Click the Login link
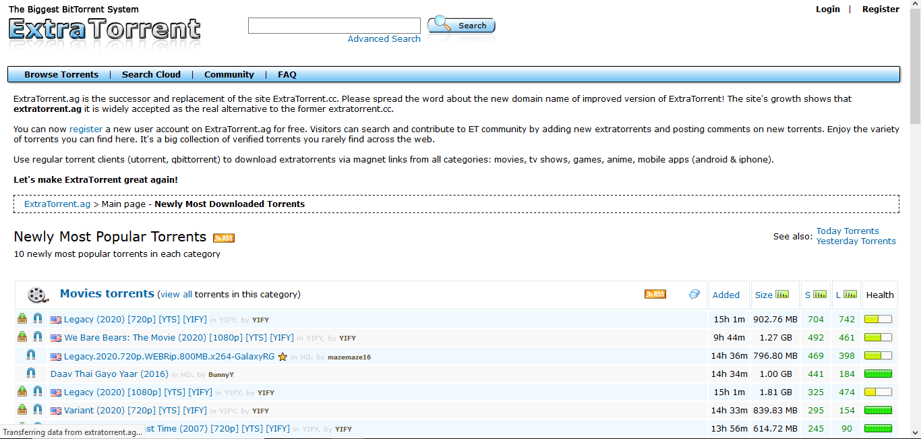The width and height of the screenshot is (921, 439). [828, 9]
